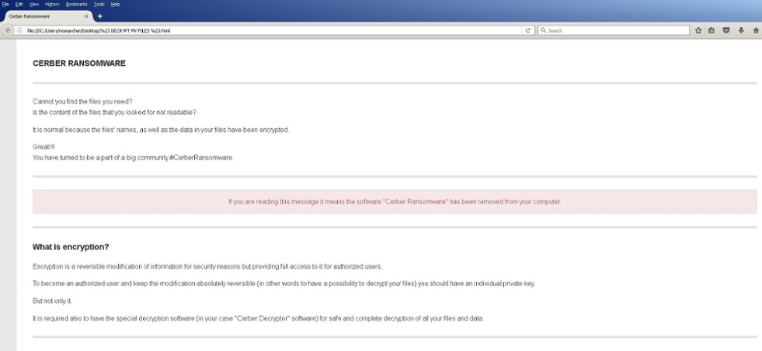Click the sentence 'To become an authorized user...'
Image resolution: width=762 pixels, height=351 pixels.
click(x=284, y=283)
